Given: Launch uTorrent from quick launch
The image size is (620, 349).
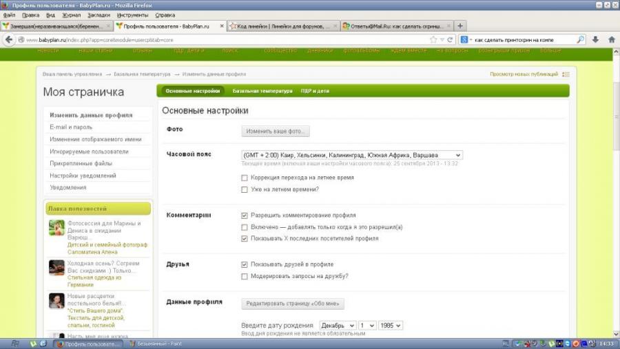Looking at the screenshot, I should pyautogui.click(x=33, y=344).
